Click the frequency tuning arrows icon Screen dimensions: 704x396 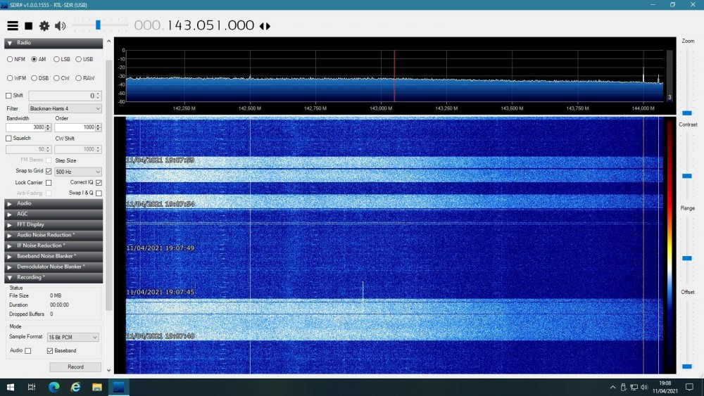click(265, 26)
